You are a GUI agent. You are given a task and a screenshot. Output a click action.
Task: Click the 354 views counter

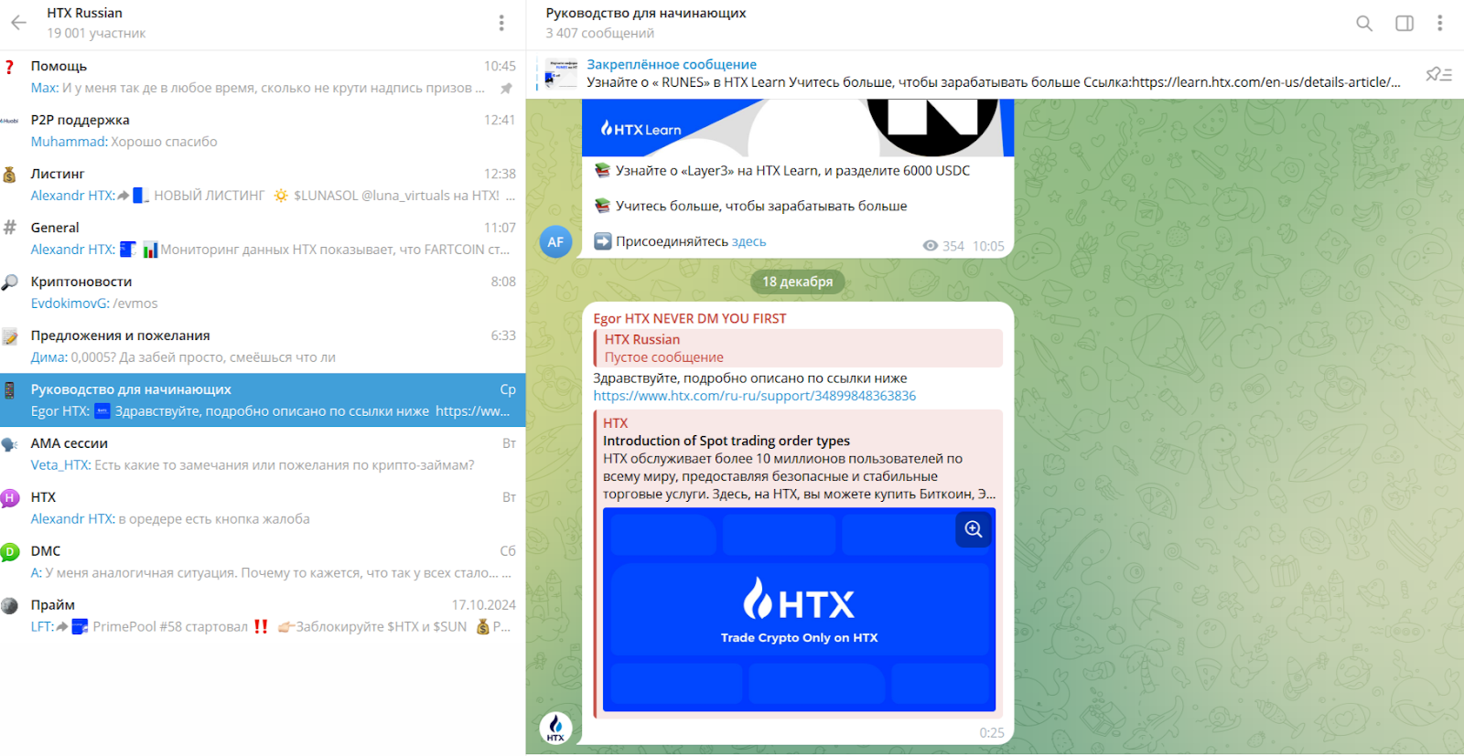pos(943,246)
